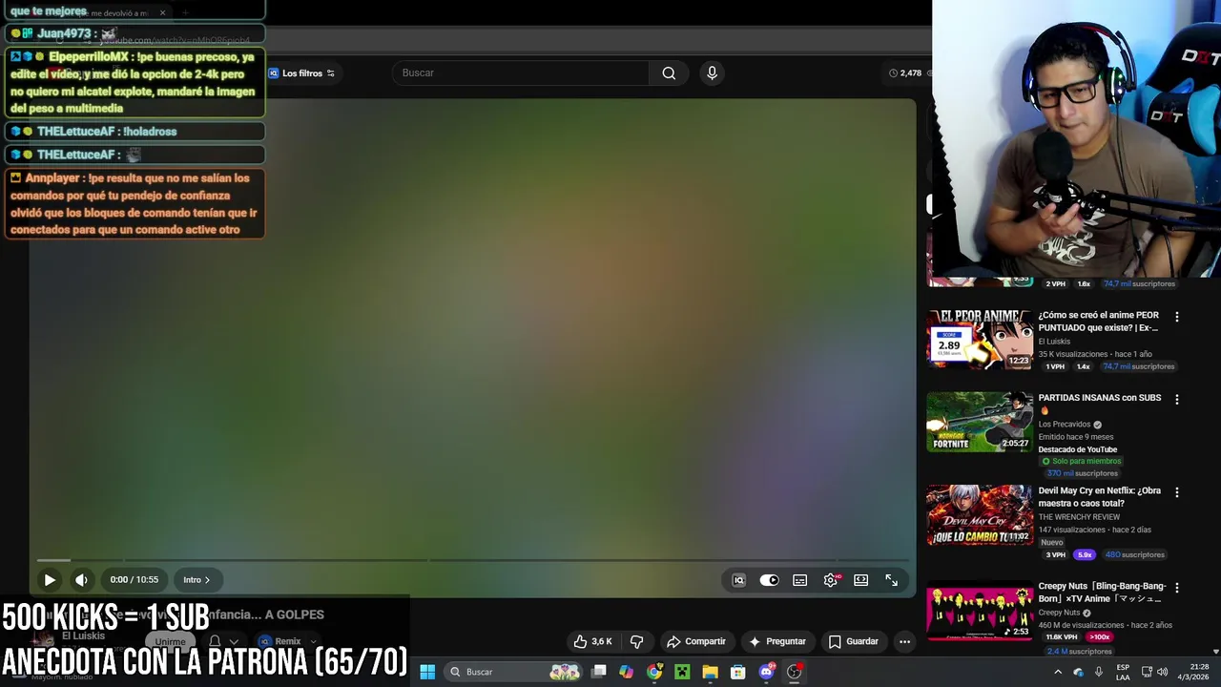This screenshot has height=687, width=1221.
Task: Open File Explorer from the taskbar
Action: click(x=710, y=672)
